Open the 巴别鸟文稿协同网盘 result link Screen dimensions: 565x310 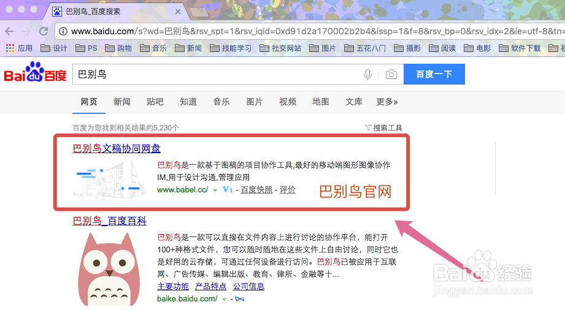pos(117,148)
